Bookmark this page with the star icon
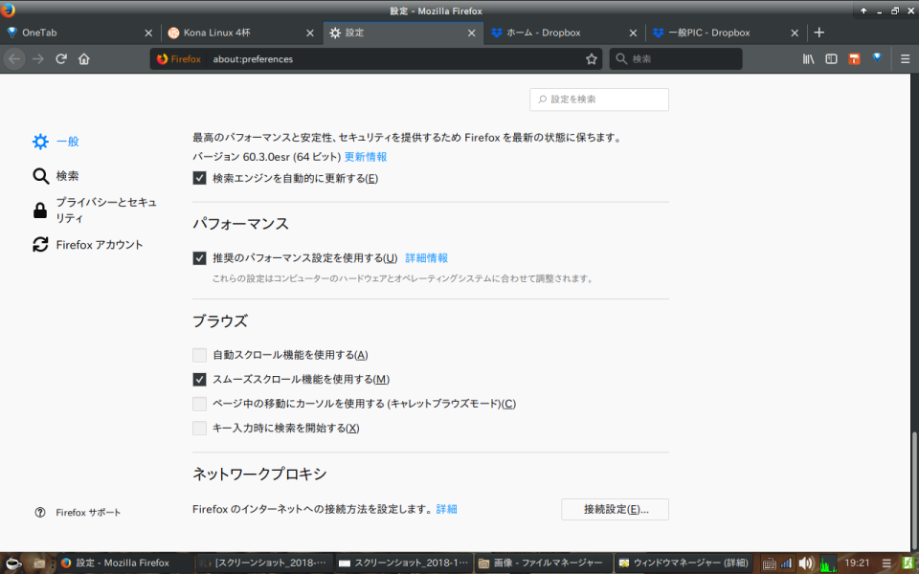 point(592,58)
